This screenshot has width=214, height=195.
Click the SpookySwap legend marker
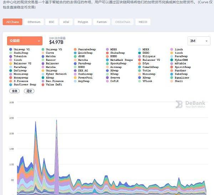pyautogui.click(x=108, y=64)
